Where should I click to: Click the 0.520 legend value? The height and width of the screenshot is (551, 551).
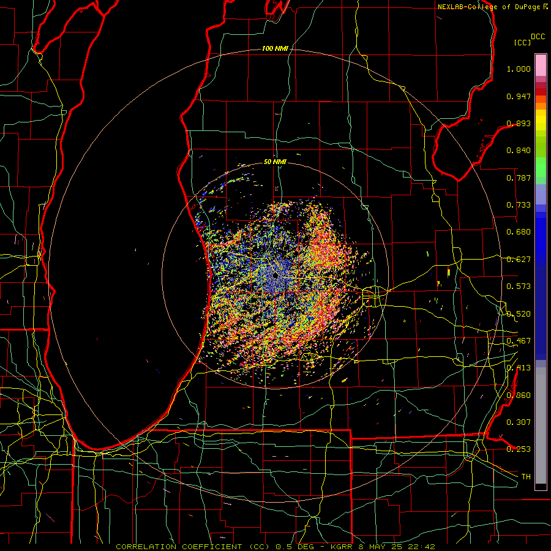pos(519,314)
